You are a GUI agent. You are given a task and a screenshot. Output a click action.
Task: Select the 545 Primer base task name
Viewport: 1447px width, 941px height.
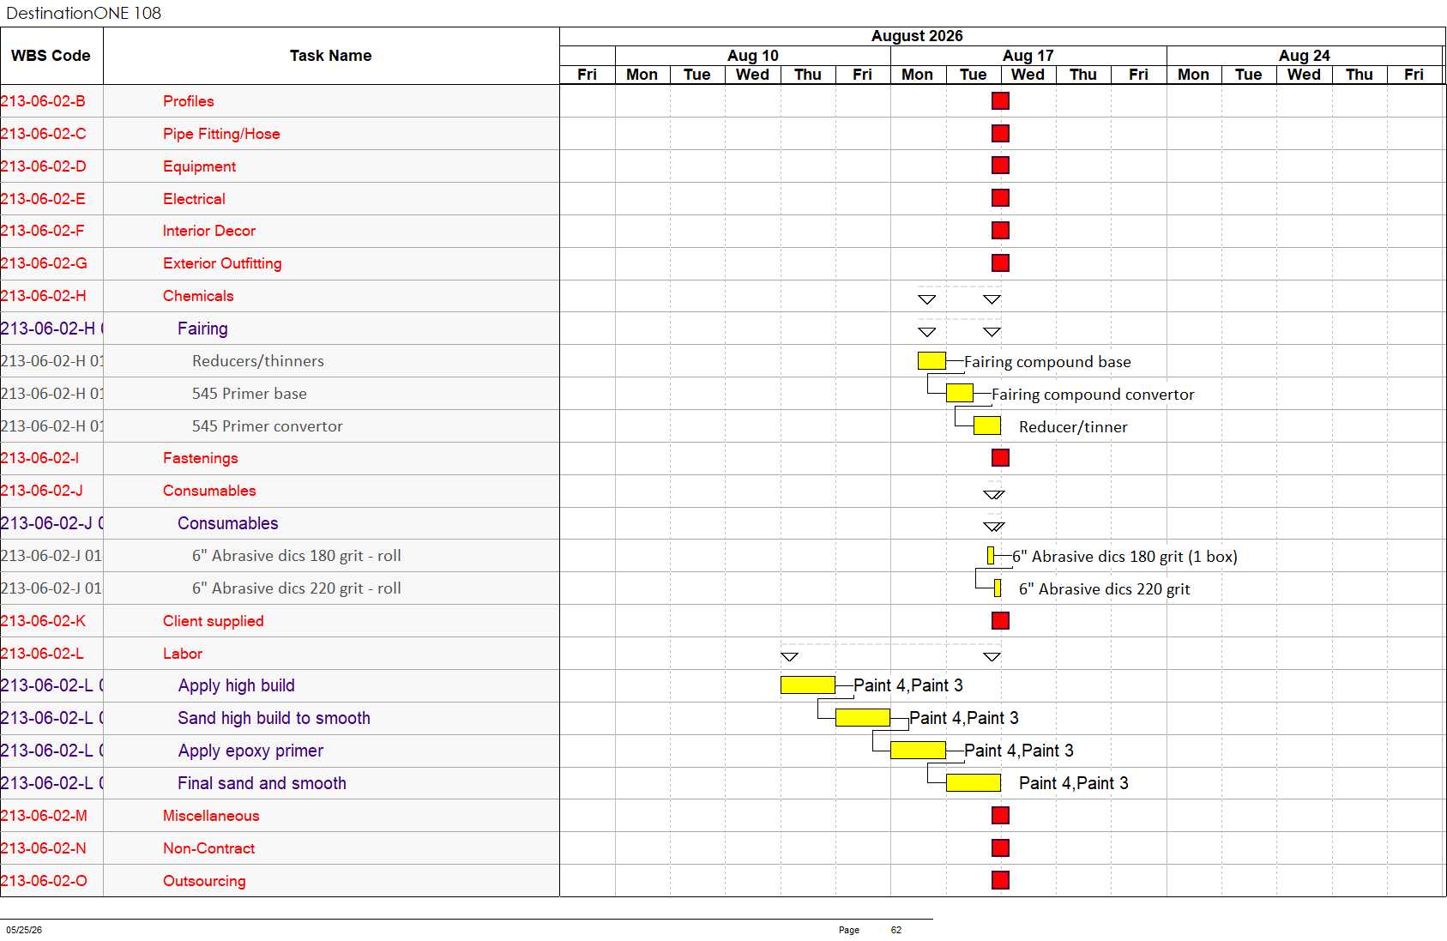[x=250, y=394]
